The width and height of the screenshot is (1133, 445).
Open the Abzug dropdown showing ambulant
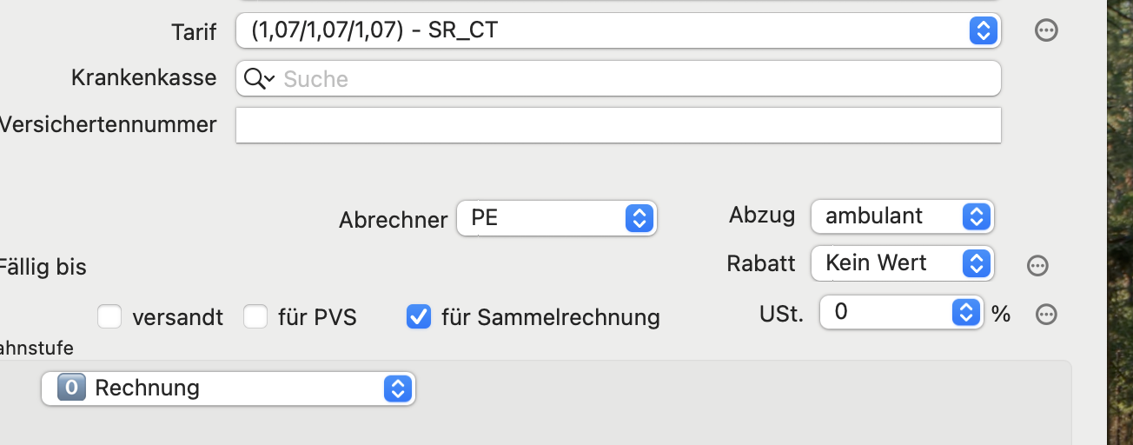(902, 216)
